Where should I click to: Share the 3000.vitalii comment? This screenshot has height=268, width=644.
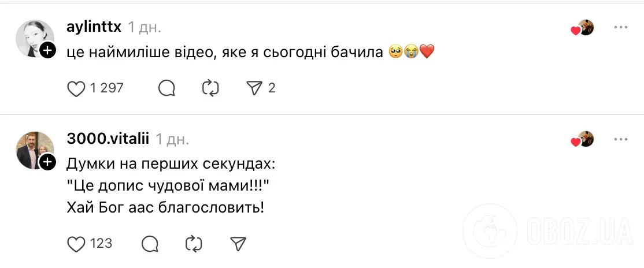[x=238, y=244]
